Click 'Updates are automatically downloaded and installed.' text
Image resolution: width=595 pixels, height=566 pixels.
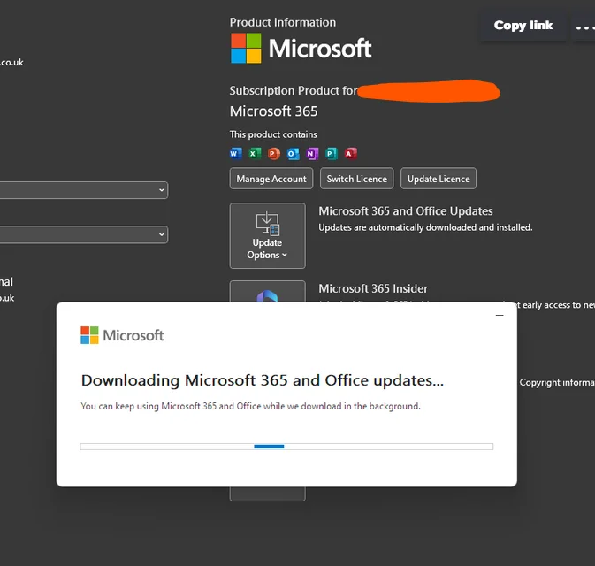(x=425, y=227)
